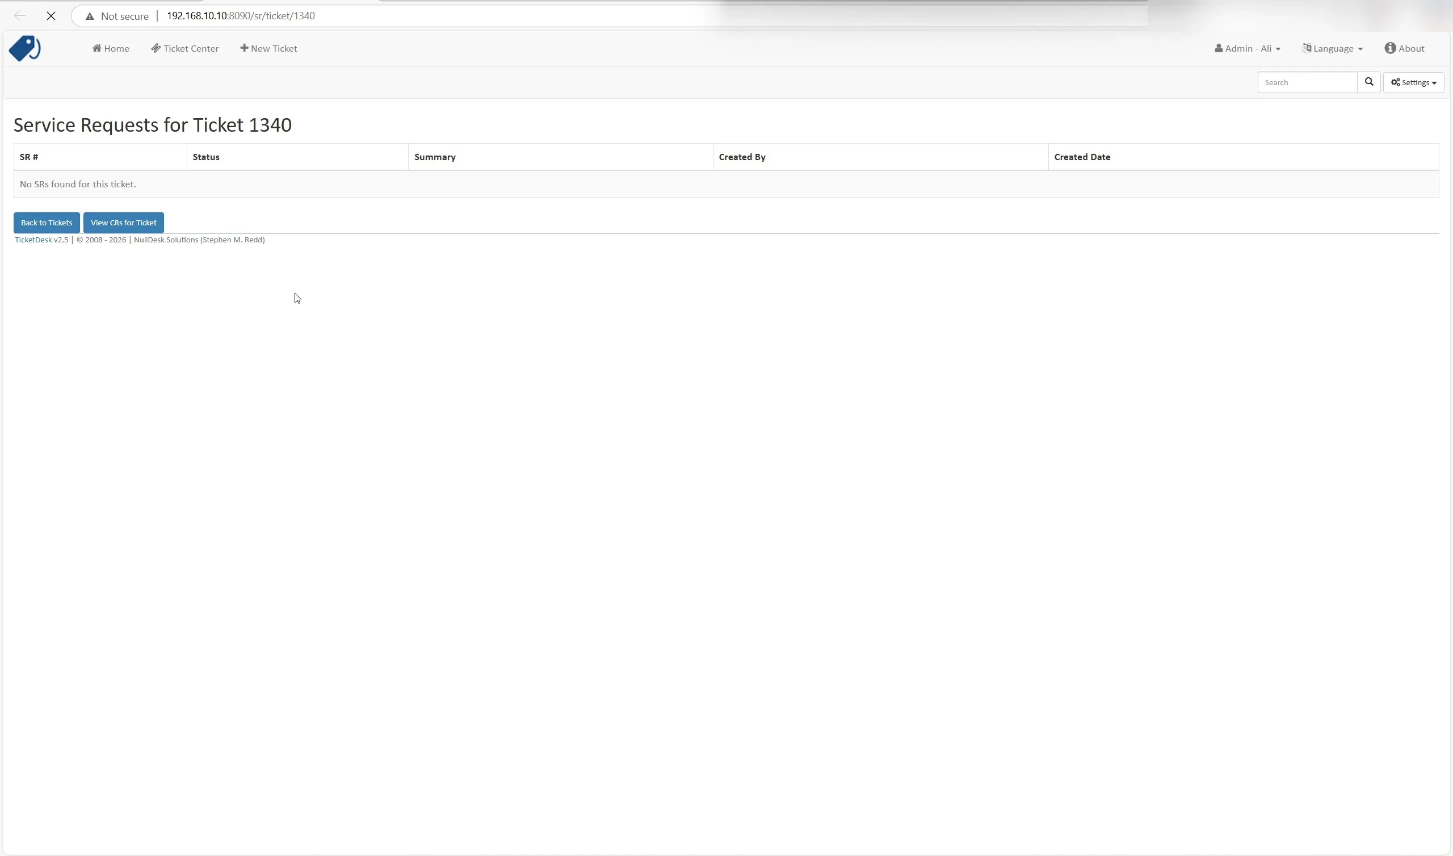Go to the Home page
Viewport: 1453px width, 856px height.
tap(111, 48)
